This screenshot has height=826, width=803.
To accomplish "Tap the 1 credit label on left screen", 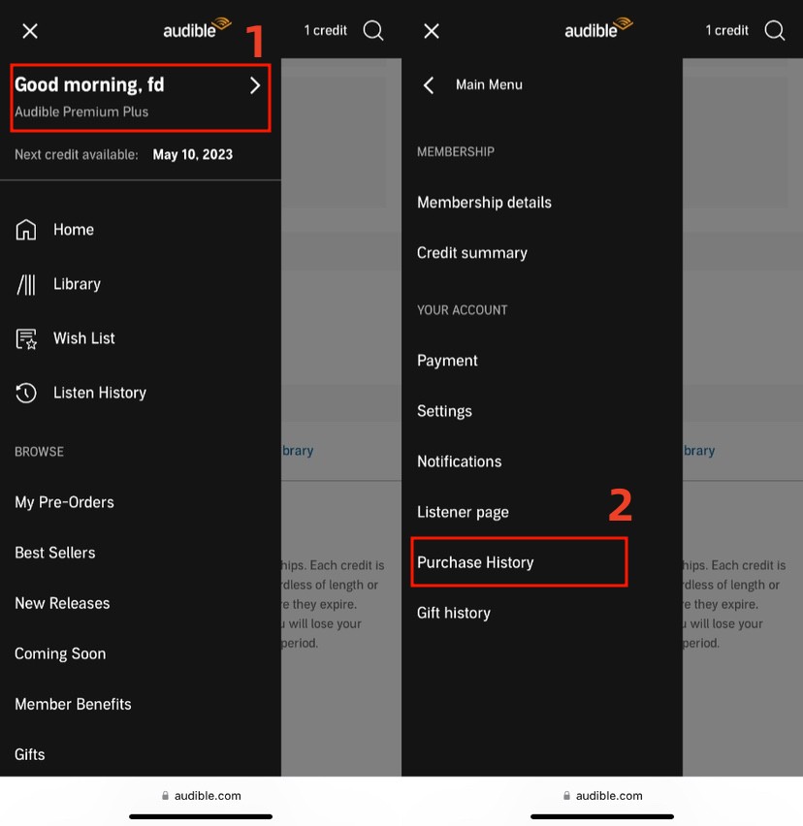I will tap(326, 31).
